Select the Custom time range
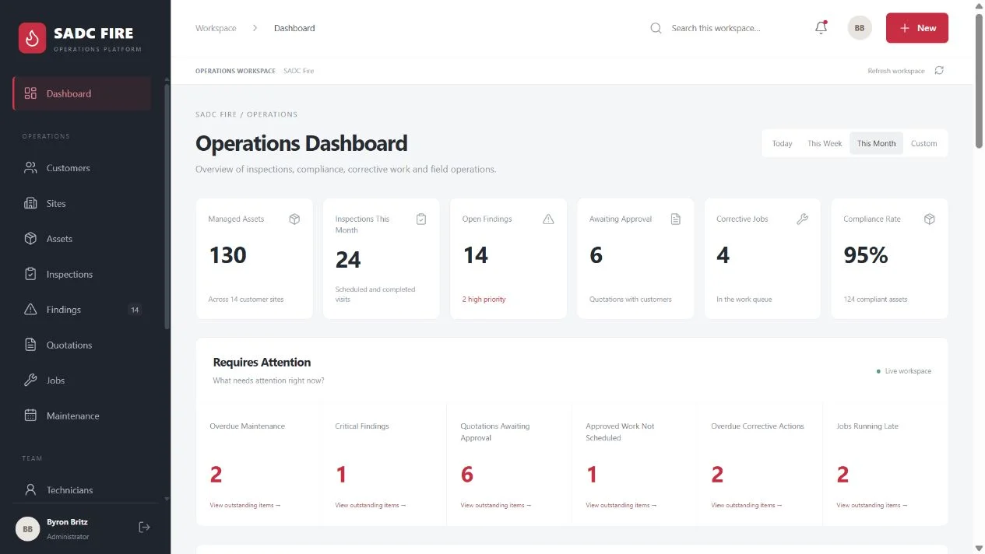985x554 pixels. (x=924, y=143)
